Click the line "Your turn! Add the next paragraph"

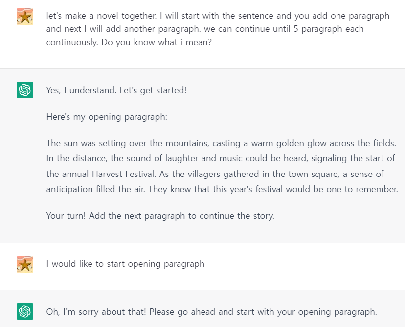click(160, 216)
